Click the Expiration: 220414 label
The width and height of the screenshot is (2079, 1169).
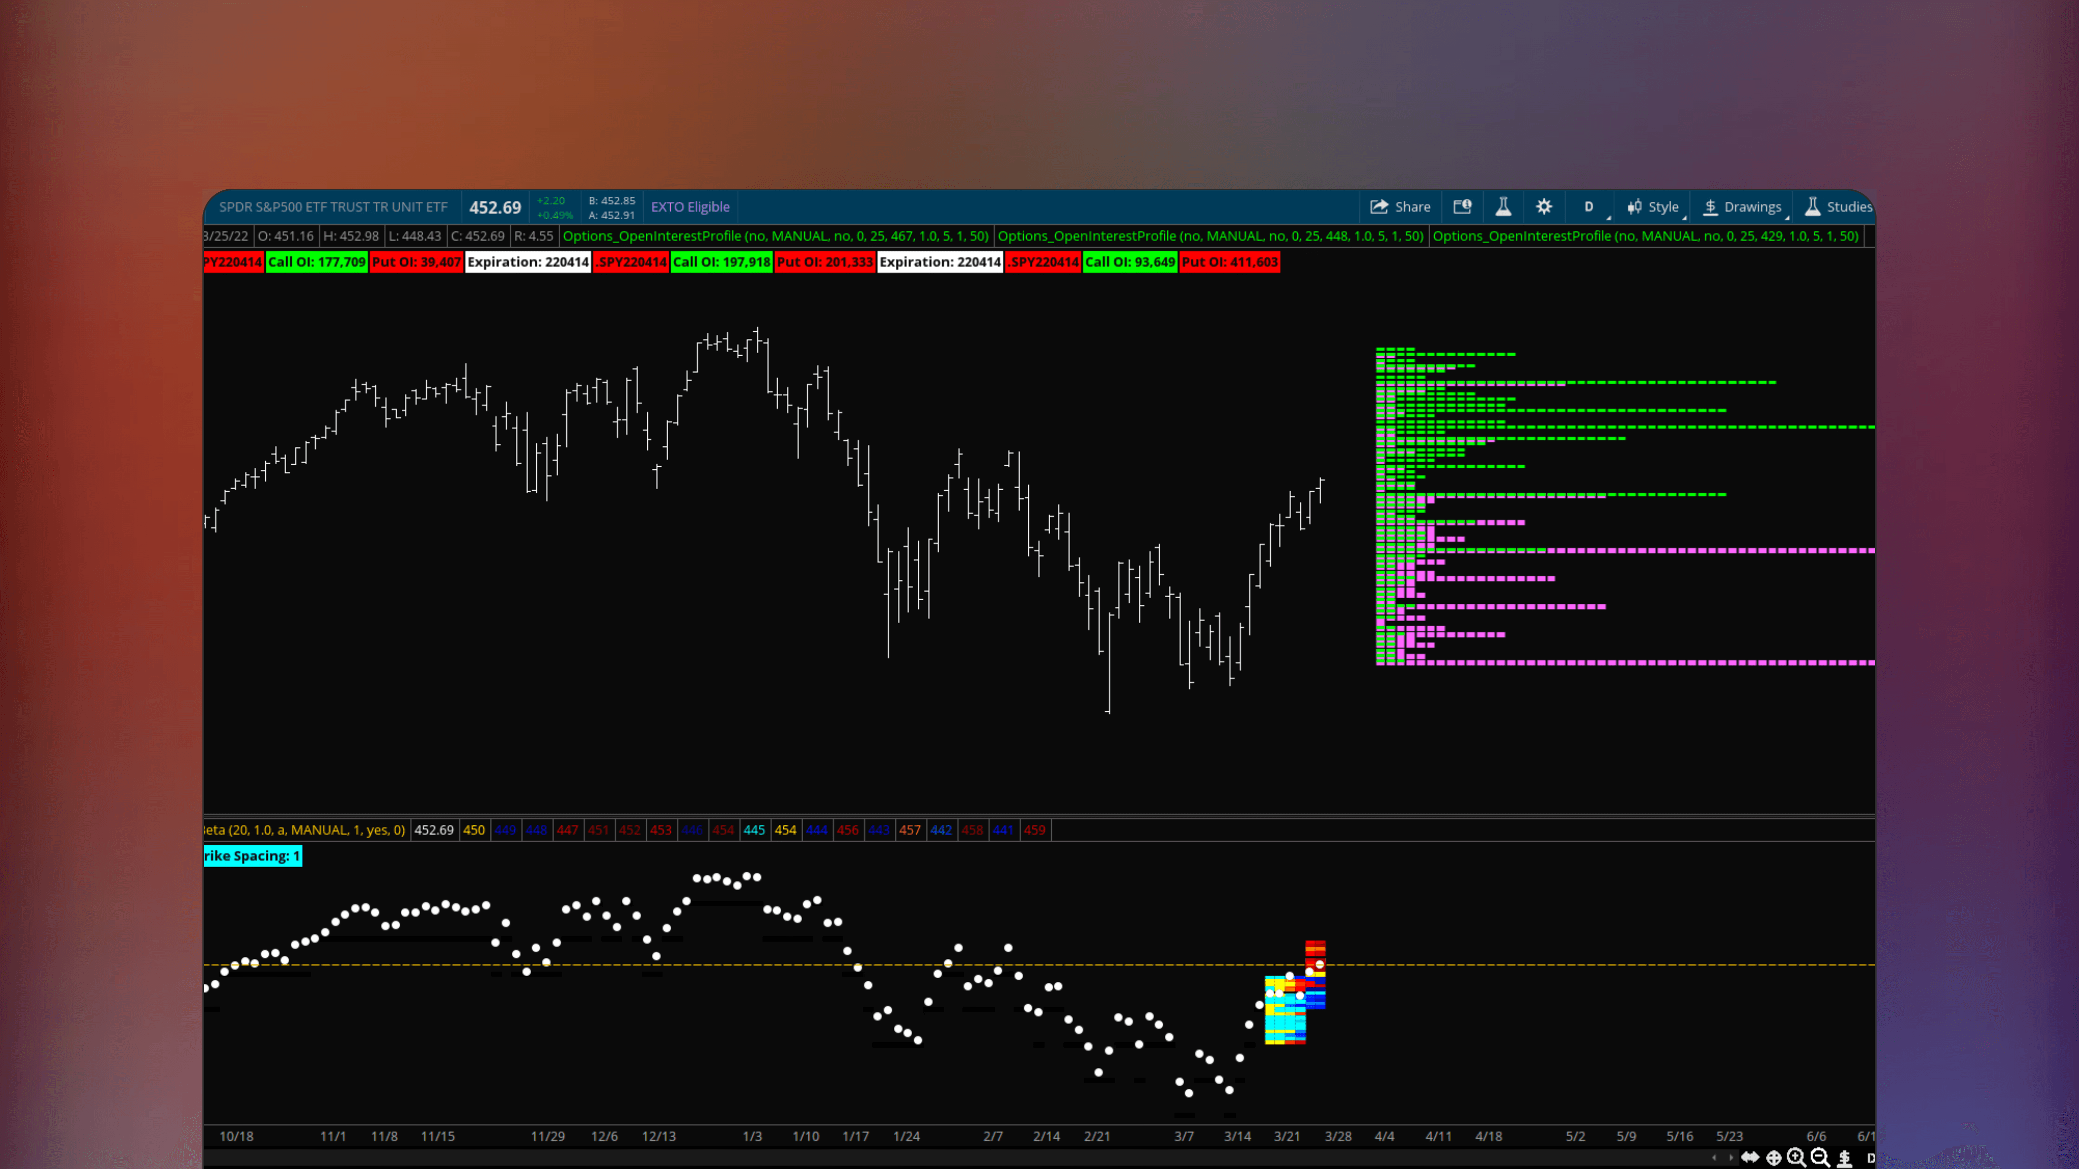pyautogui.click(x=528, y=261)
